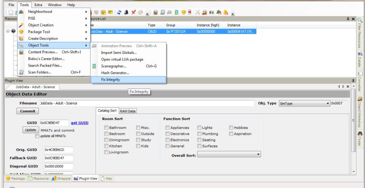This screenshot has height=188, width=365.
Task: Open the rightmost toolbar overflow arrow
Action: click(233, 14)
